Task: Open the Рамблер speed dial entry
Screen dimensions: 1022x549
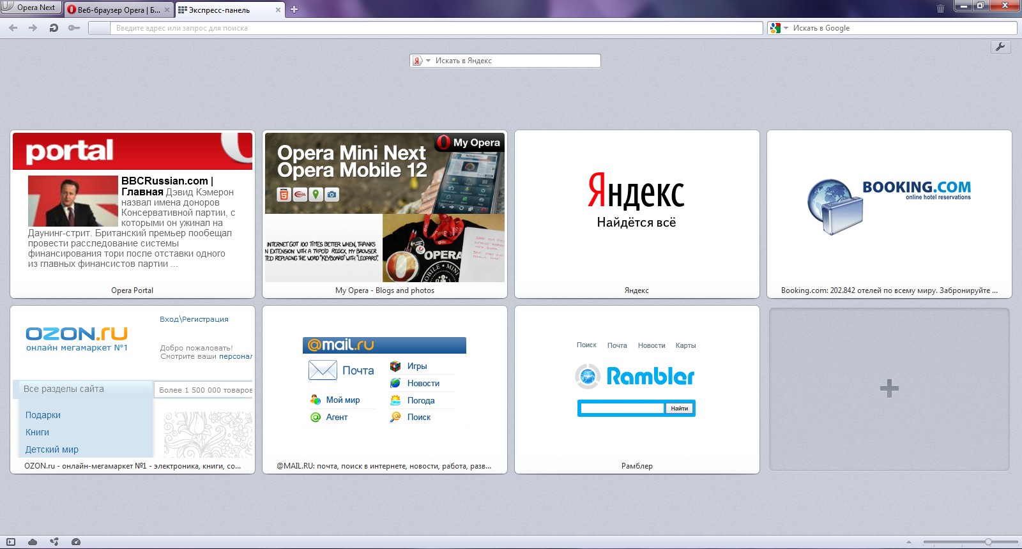Action: [637, 389]
